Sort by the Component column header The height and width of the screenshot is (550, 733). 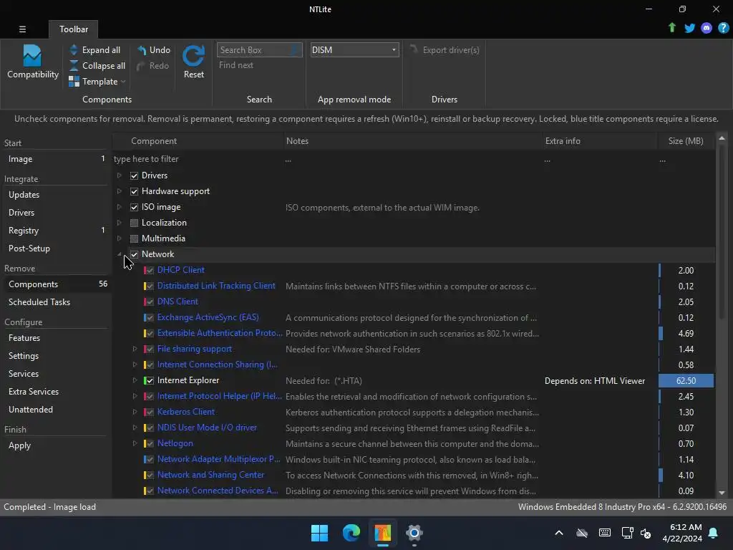click(198, 141)
